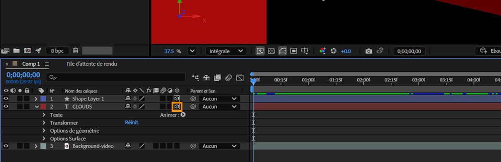
Task: Click the Nom des calques column header
Action: point(81,91)
